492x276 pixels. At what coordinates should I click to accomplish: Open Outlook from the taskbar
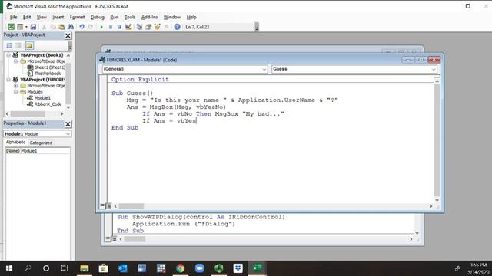[x=123, y=268]
